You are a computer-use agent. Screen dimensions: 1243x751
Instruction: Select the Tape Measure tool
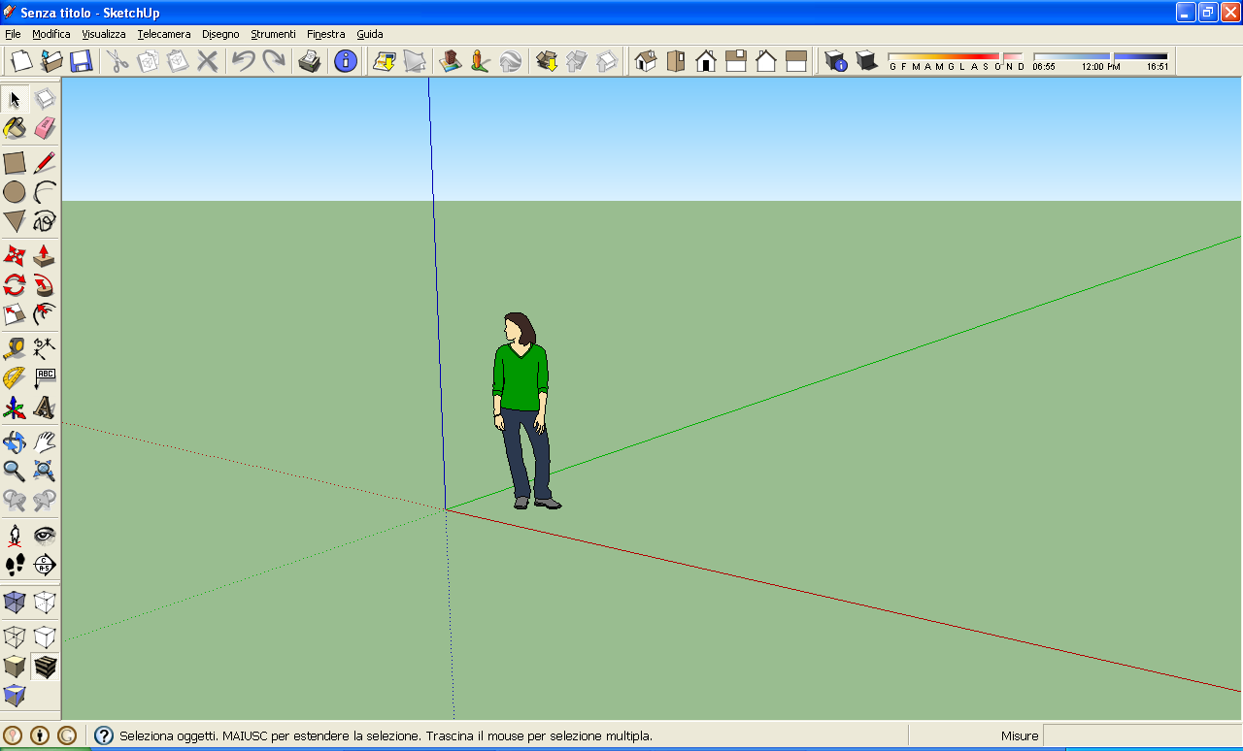coord(15,349)
